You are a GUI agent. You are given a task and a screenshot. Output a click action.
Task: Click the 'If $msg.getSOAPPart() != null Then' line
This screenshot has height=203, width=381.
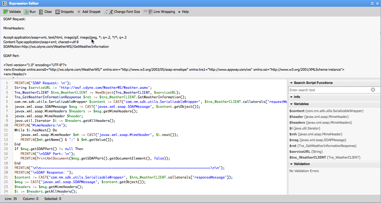(x=49, y=149)
